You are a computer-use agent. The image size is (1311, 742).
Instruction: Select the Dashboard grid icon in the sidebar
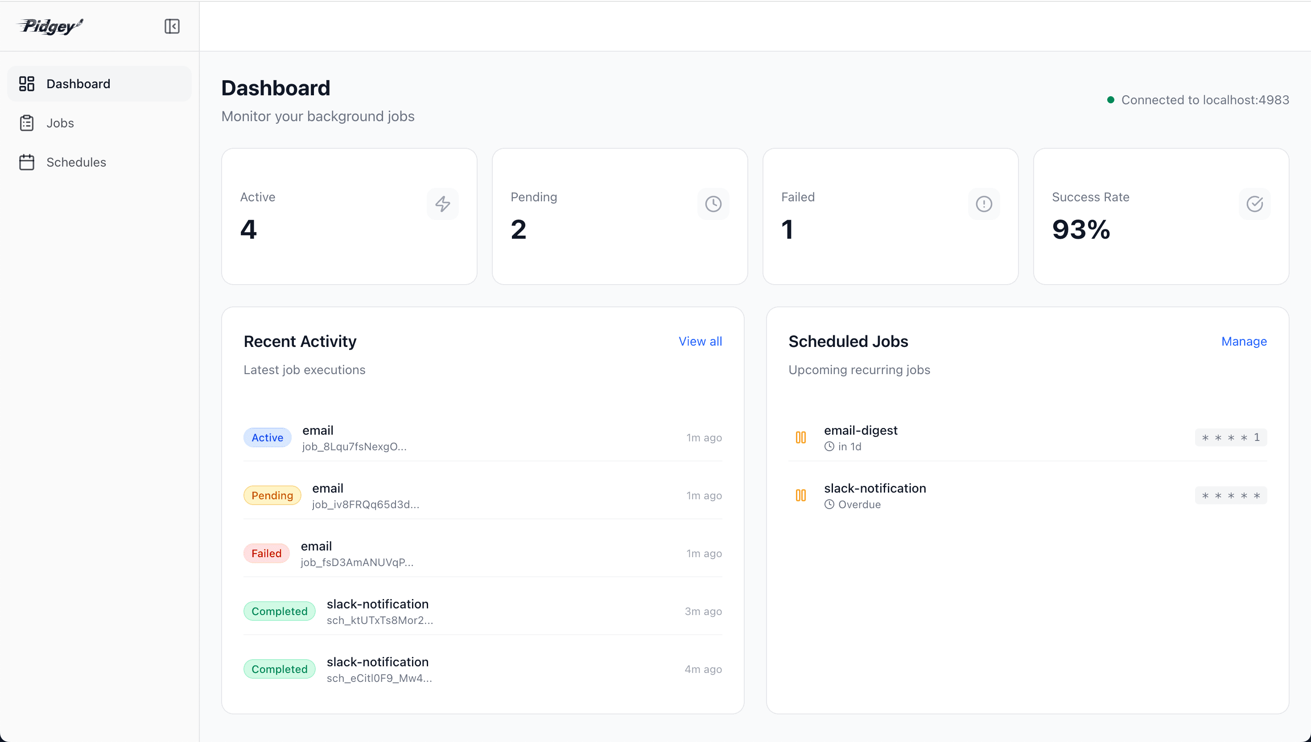tap(26, 84)
